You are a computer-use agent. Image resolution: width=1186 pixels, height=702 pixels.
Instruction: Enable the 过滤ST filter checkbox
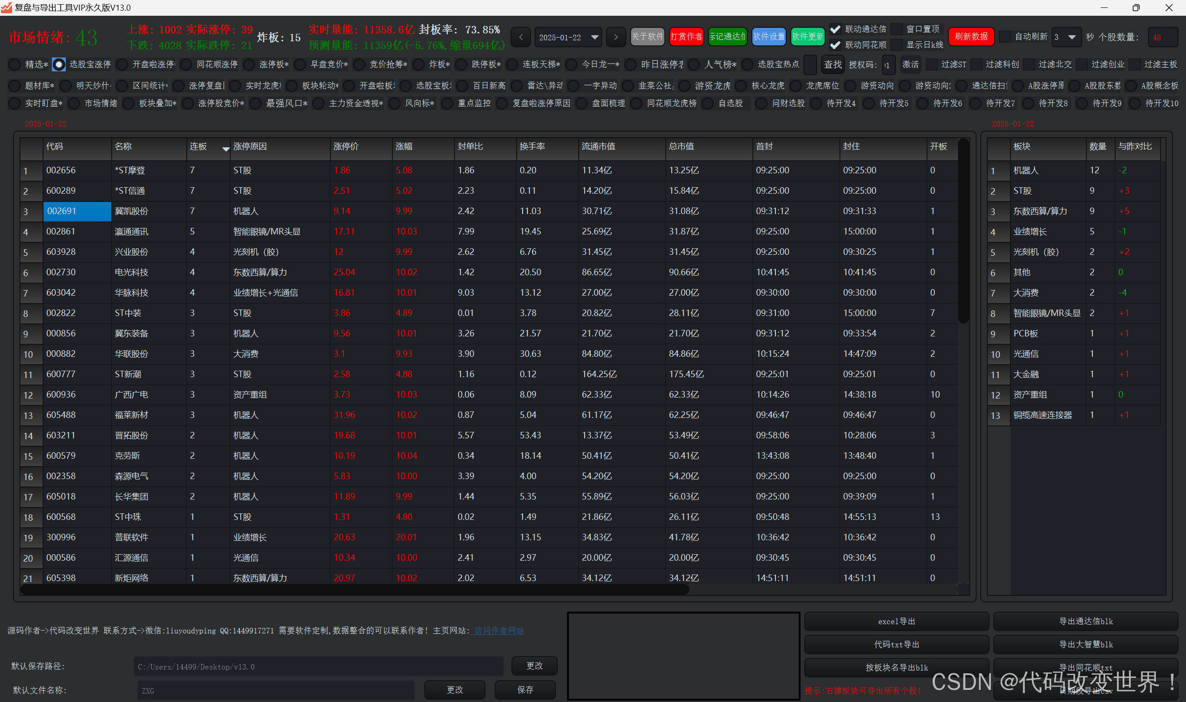[931, 64]
